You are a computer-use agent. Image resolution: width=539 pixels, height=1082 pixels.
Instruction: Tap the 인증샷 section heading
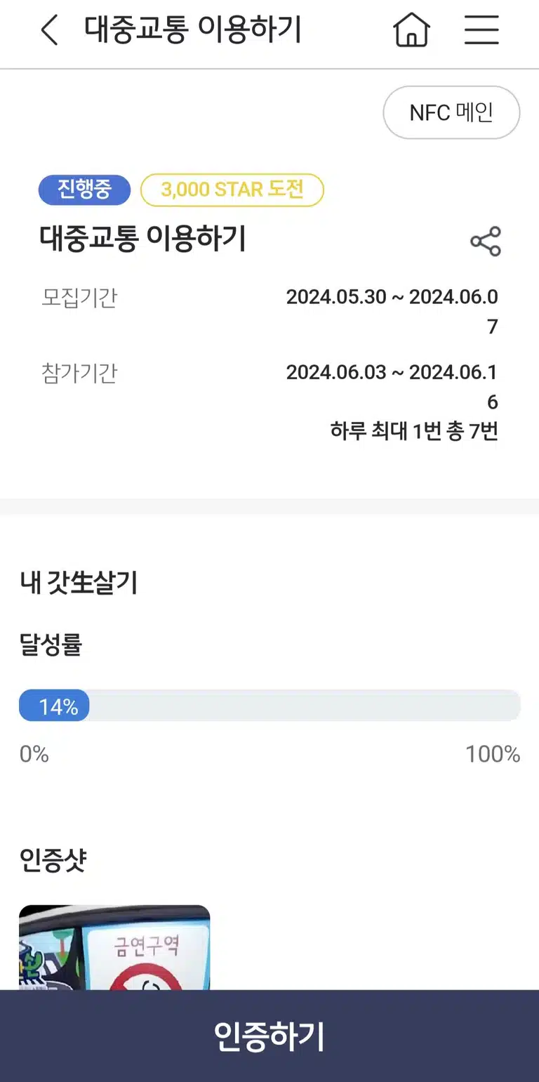pos(53,859)
